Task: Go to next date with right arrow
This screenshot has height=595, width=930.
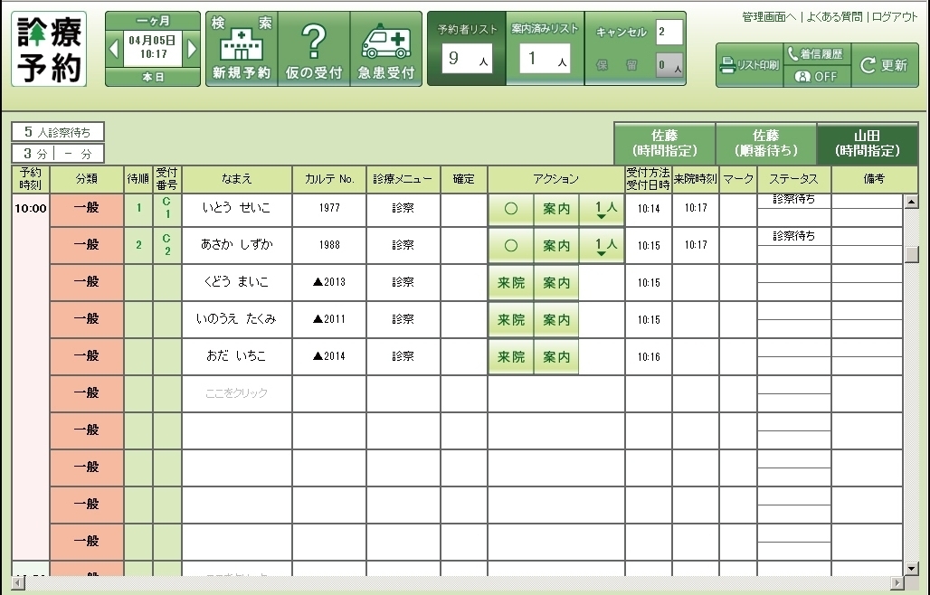Action: 192,49
